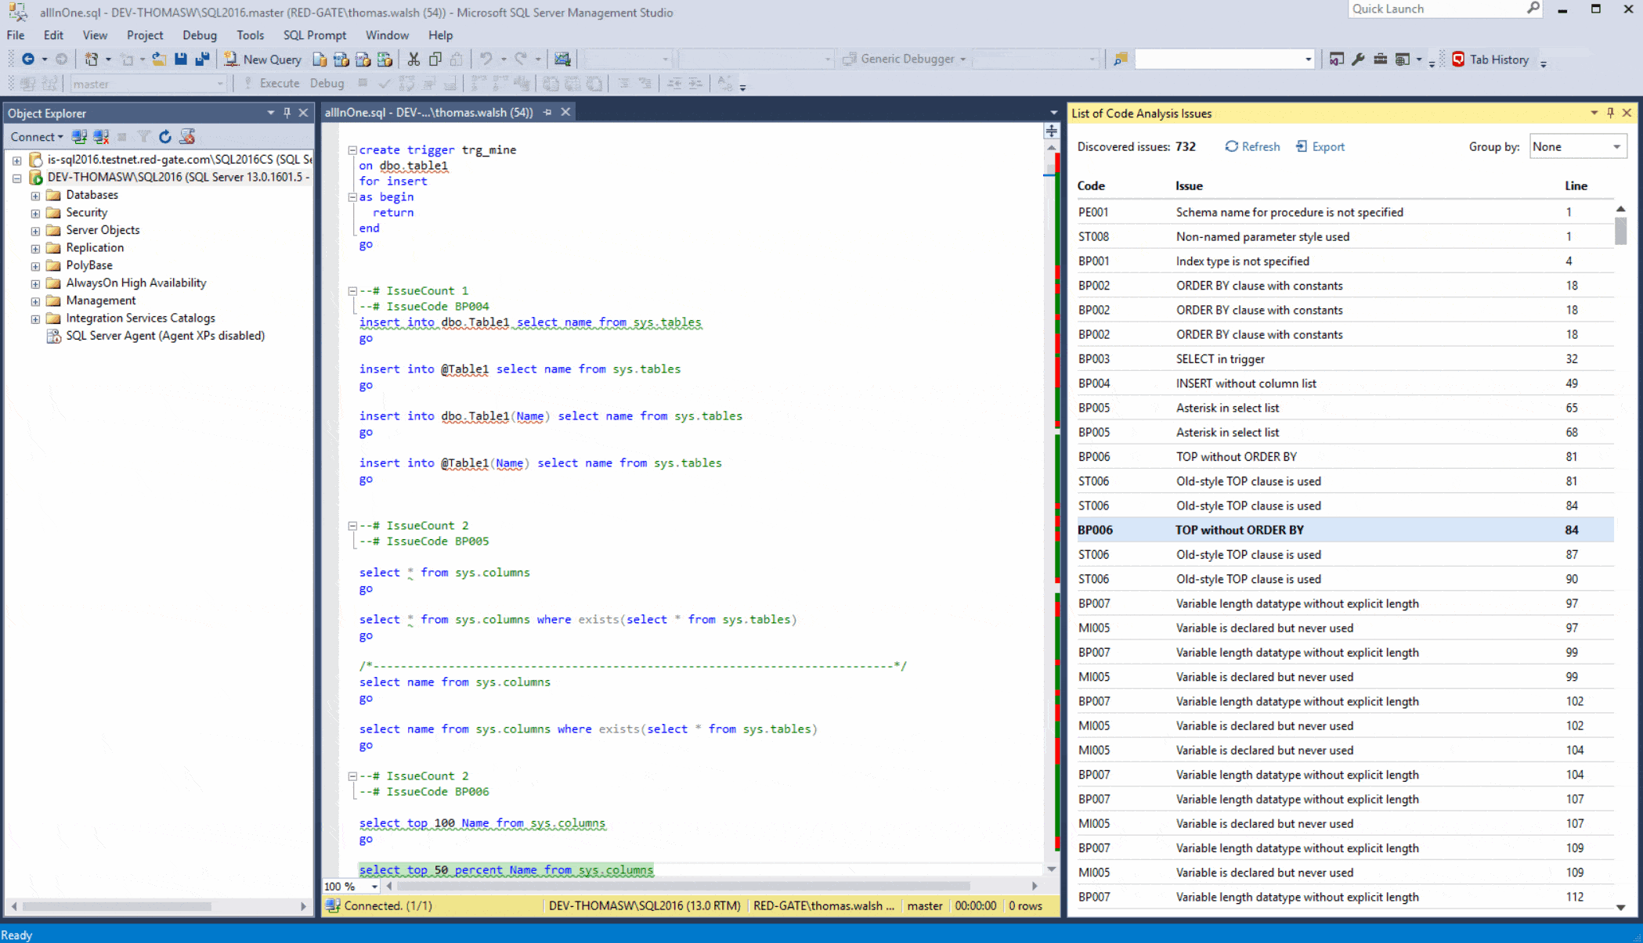The image size is (1643, 943).
Task: Click the New Project icon
Action: pos(91,59)
